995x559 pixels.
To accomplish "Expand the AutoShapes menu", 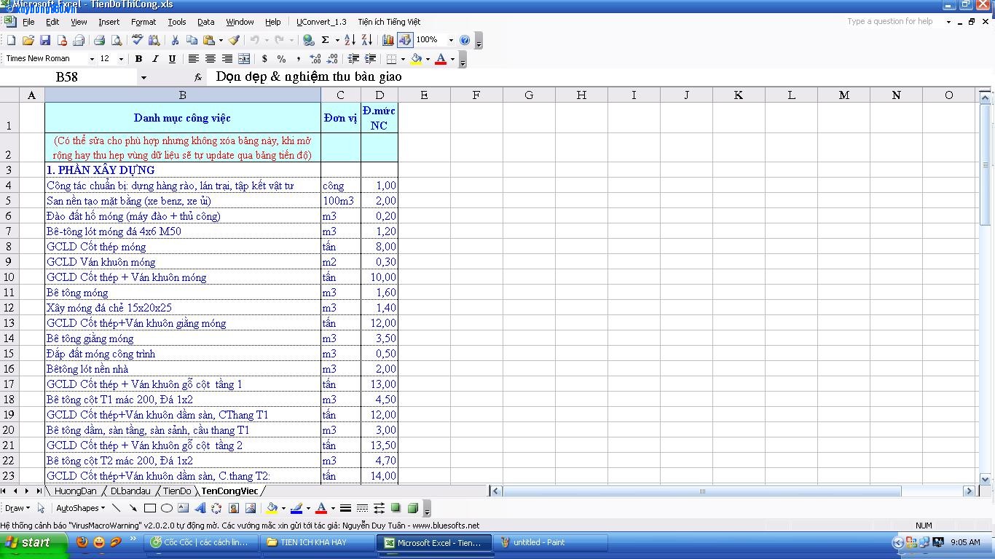I will pyautogui.click(x=80, y=508).
